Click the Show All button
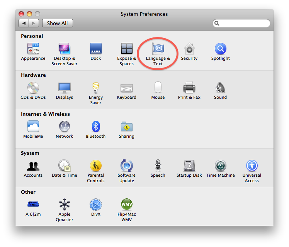Screen dimensions: 289x247 (58, 23)
